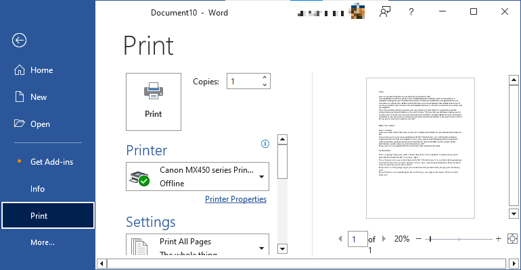The height and width of the screenshot is (270, 521).
Task: Open the printer info icon
Action: (265, 144)
